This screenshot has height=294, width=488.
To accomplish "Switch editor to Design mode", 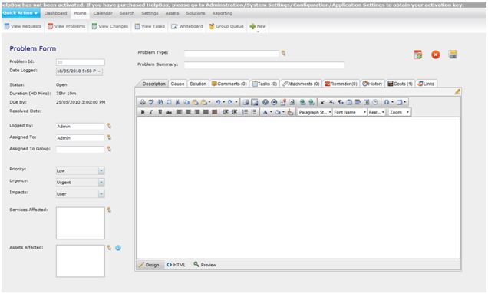I will (150, 265).
